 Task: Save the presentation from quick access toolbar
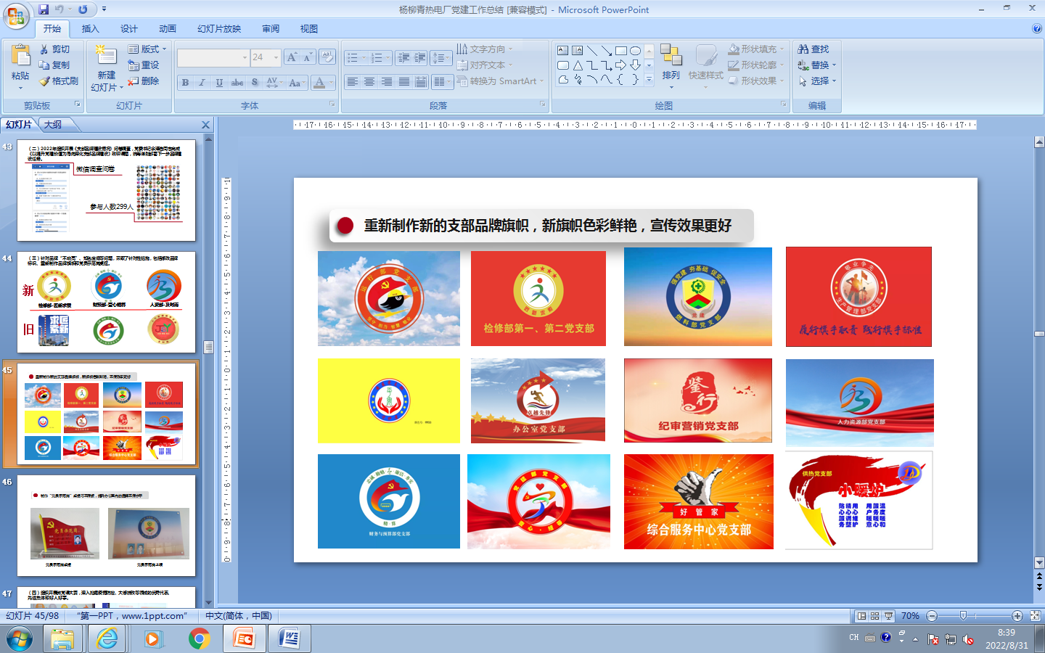coord(44,9)
